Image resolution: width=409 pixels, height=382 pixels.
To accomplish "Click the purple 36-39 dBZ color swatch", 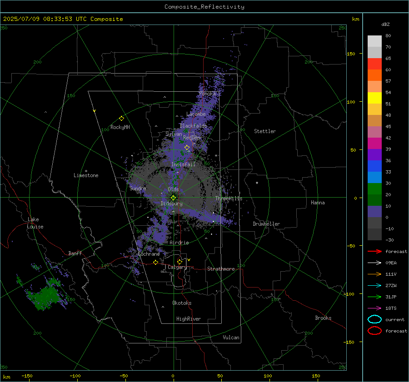I will (x=374, y=154).
